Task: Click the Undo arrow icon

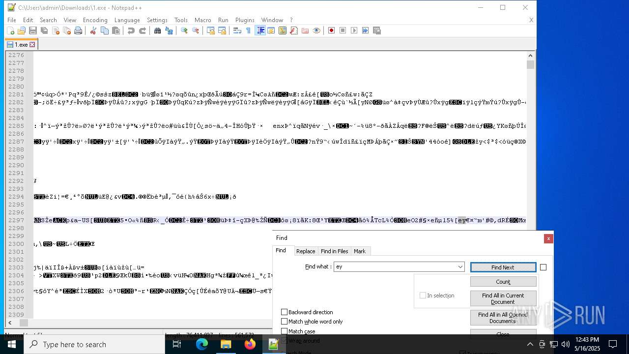Action: [131, 30]
